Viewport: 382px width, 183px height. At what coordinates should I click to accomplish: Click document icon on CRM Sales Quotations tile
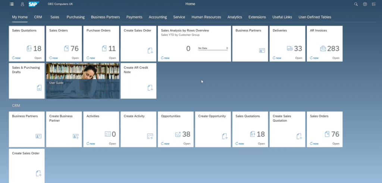click(x=253, y=134)
